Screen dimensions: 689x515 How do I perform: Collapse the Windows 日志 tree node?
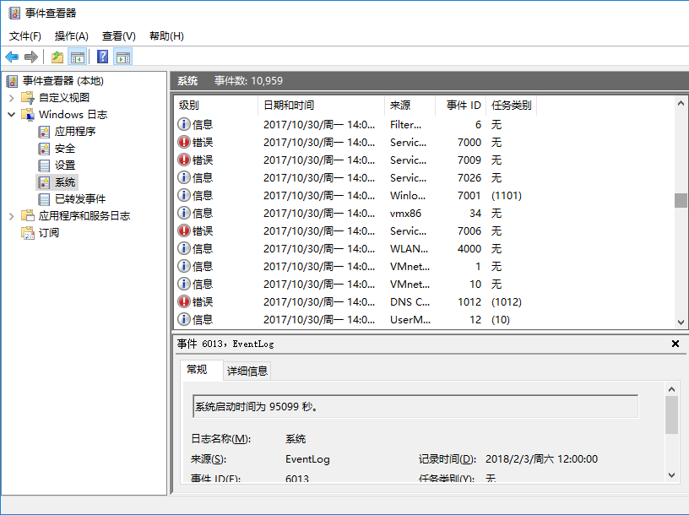12,115
